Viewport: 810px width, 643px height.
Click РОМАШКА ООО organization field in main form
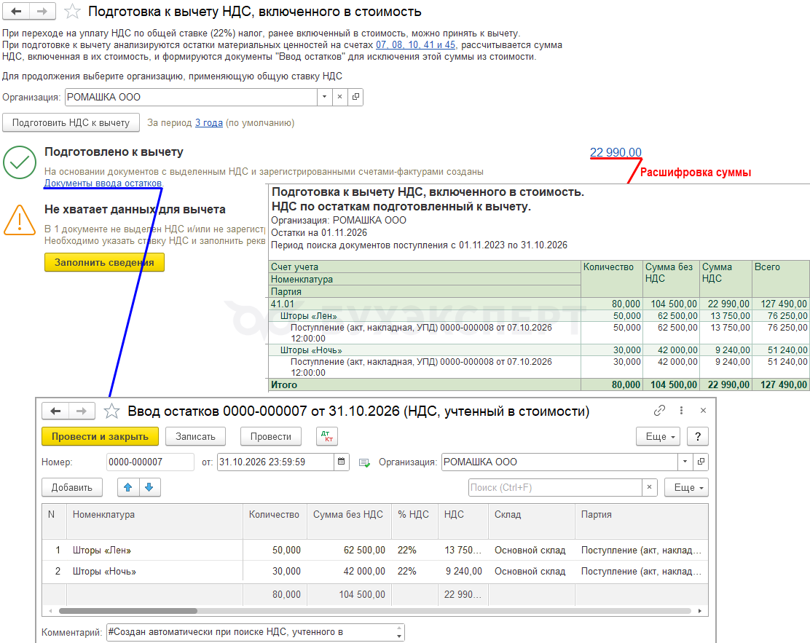191,97
